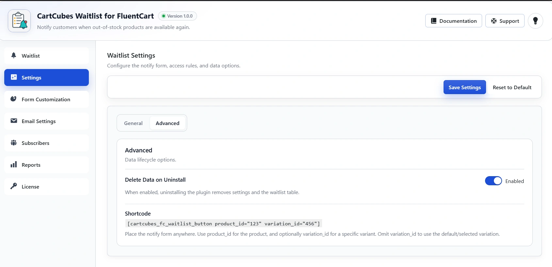Open the Documentation link
Viewport: 552px width, 267px height.
(453, 21)
